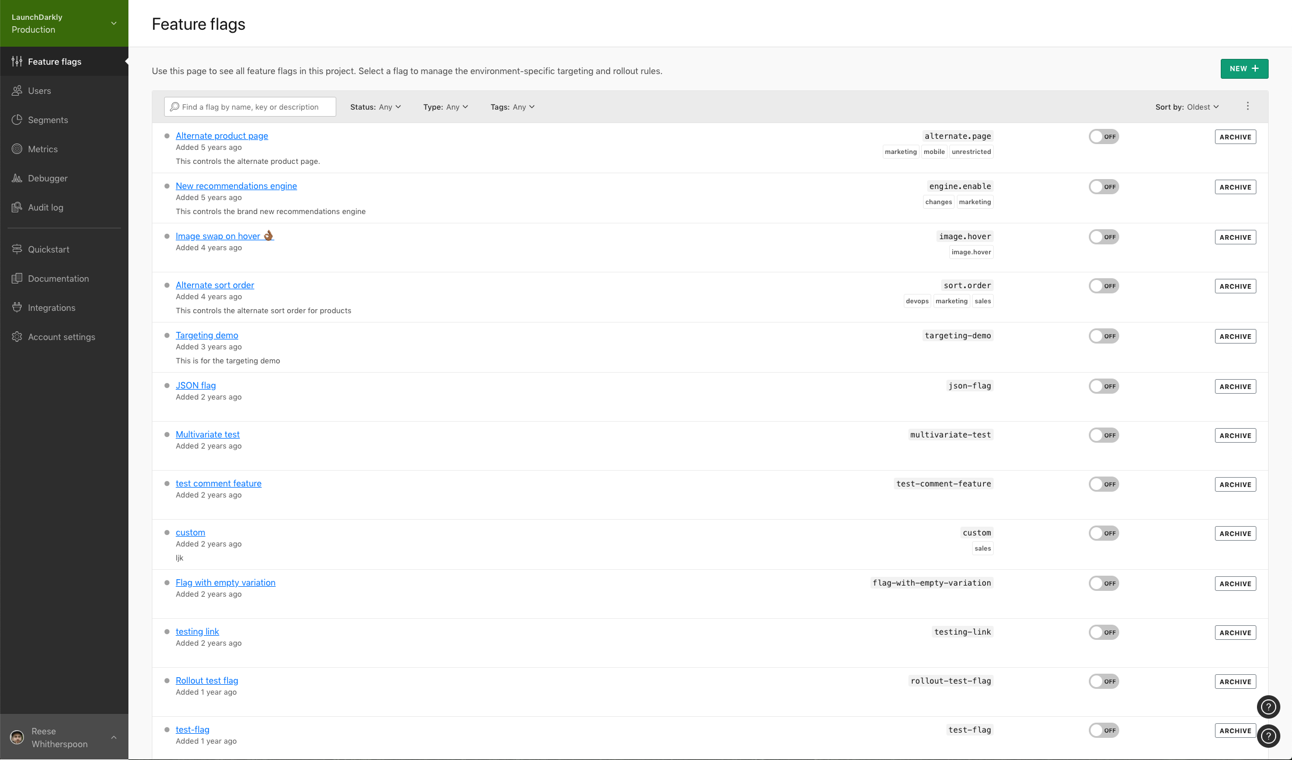1292x760 pixels.
Task: Open the New recommendations engine flag link
Action: coord(236,186)
